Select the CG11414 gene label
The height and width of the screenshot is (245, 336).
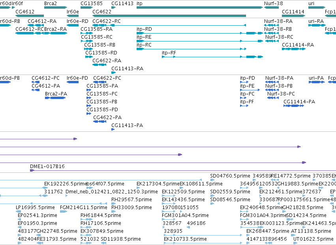[x=293, y=11]
